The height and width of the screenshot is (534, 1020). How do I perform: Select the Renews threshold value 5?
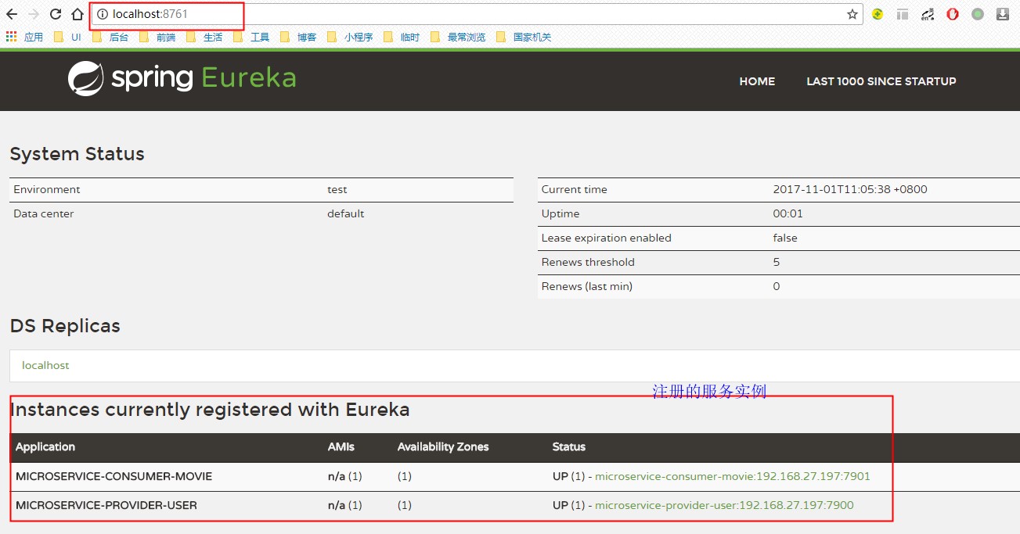(777, 262)
